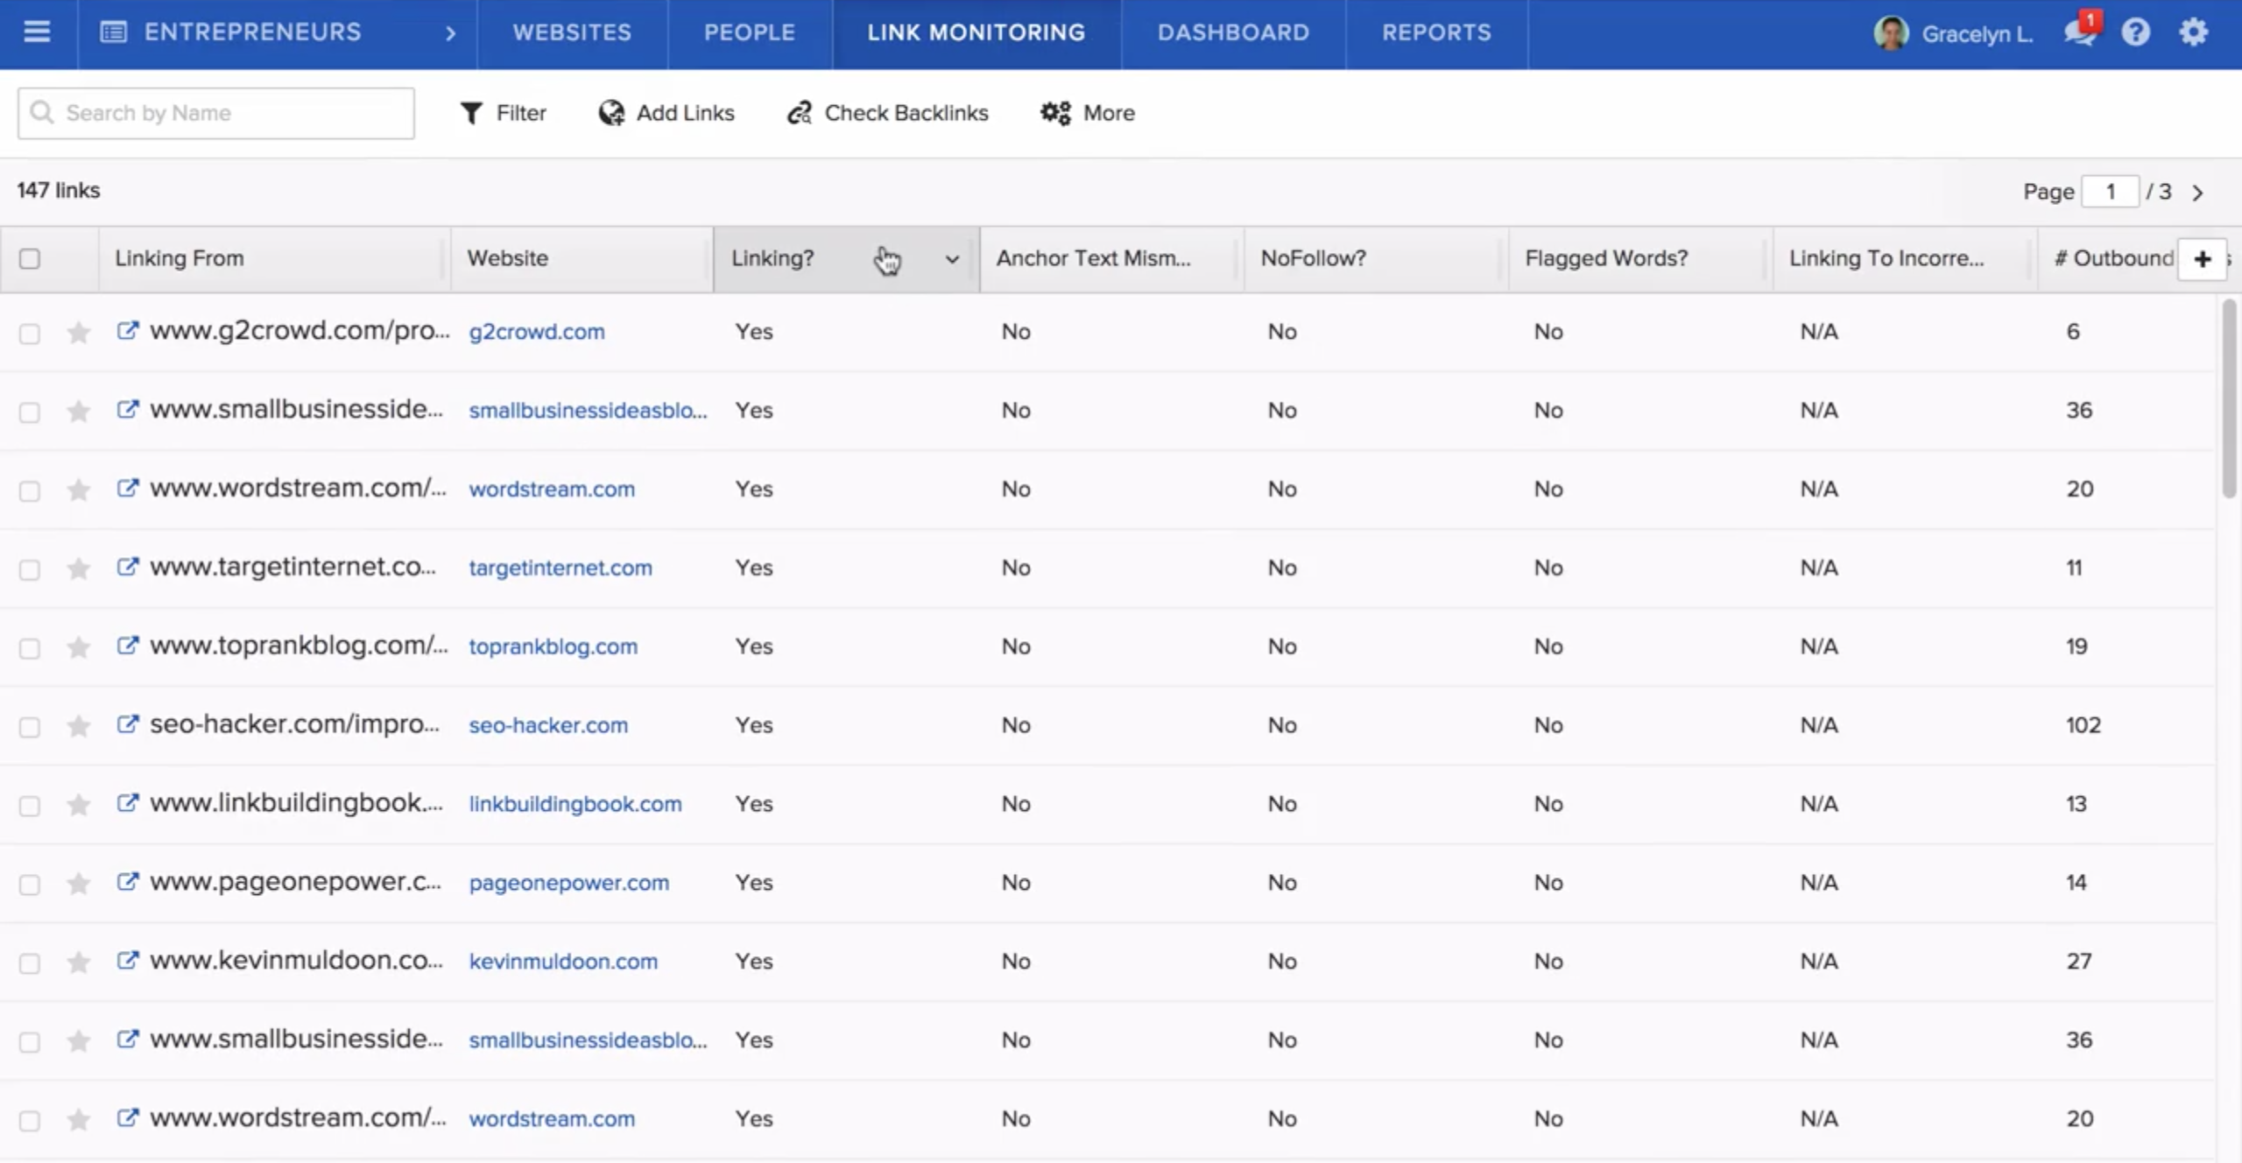
Task: Open external link for www.targetinternet.co...
Action: pyautogui.click(x=128, y=567)
